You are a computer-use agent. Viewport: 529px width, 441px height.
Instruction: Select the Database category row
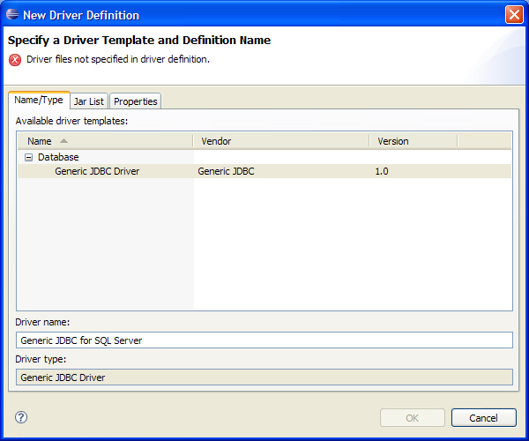[x=264, y=157]
